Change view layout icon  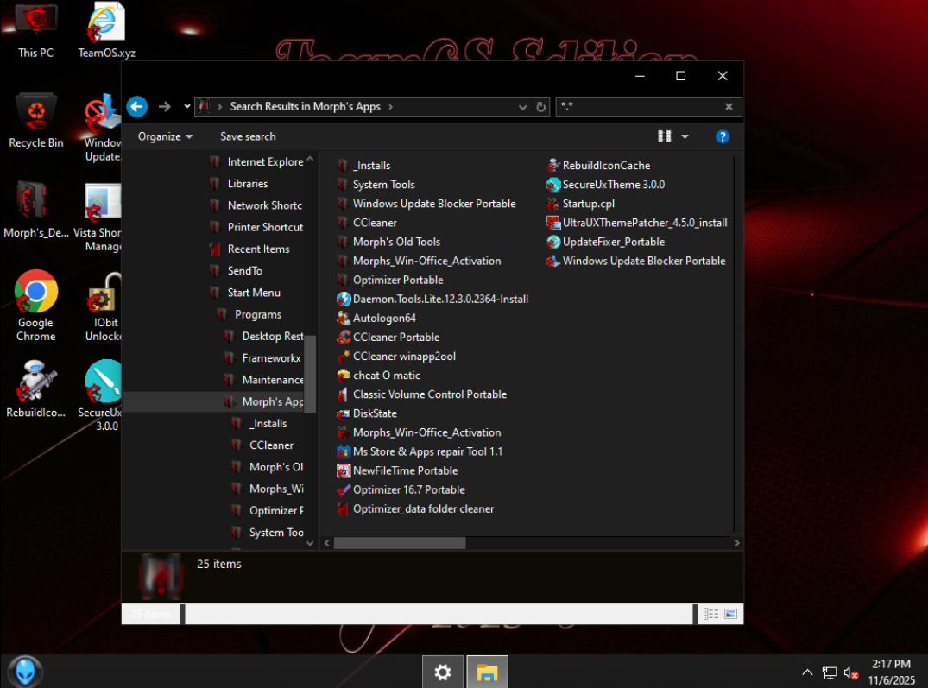tap(665, 136)
